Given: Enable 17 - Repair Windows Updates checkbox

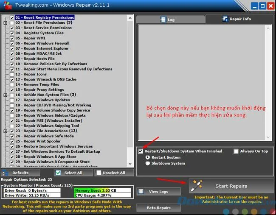Looking at the screenshot, I should (12, 100).
